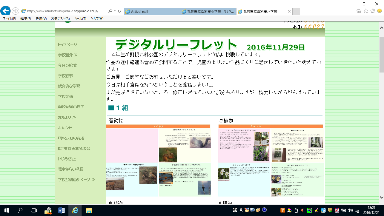Open 「学ぶ力」の育成 sidebar link
The height and width of the screenshot is (216, 384).
tap(71, 138)
